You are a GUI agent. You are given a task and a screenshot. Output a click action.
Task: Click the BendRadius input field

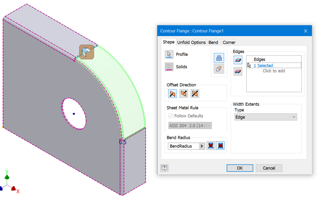183,146
